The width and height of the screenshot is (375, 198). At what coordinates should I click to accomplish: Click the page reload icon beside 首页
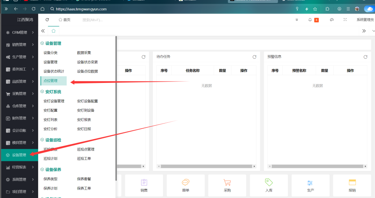pyautogui.click(x=47, y=20)
